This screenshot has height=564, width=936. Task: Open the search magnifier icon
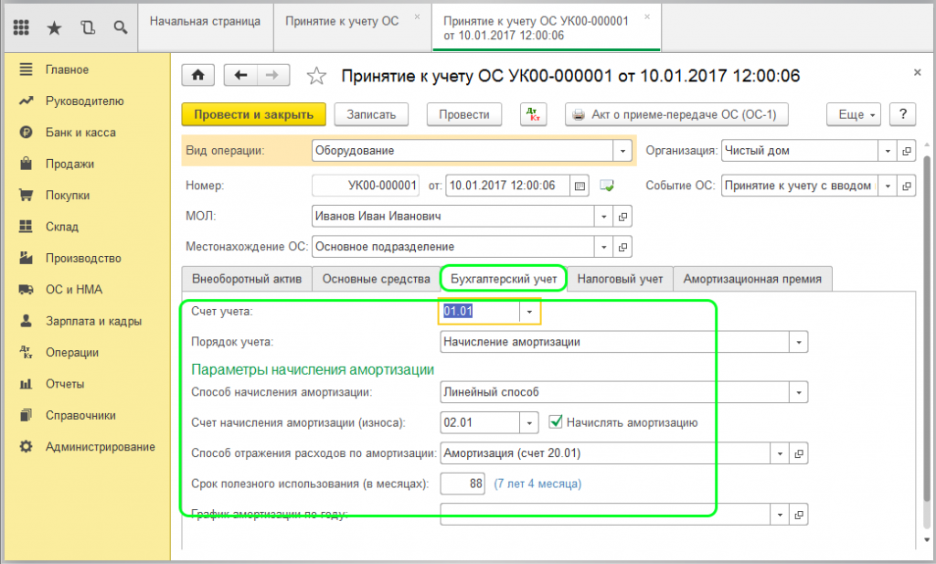pyautogui.click(x=121, y=27)
